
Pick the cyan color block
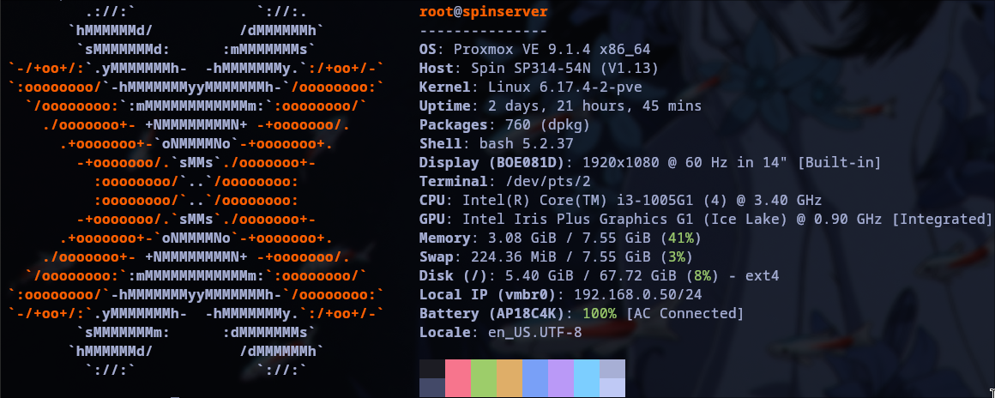[x=587, y=378]
